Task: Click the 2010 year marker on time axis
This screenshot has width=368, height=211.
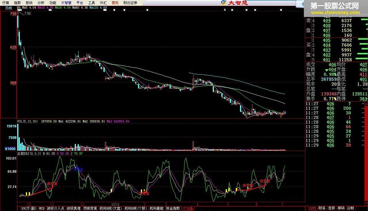Action: point(115,204)
